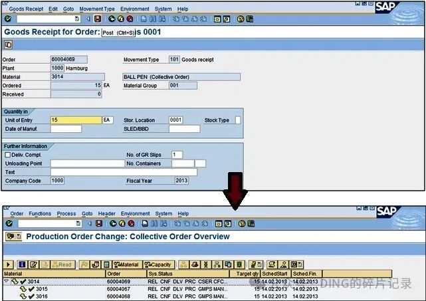Click the Post save icon in Goods Receipt toolbar
Image resolution: width=426 pixels, height=301 pixels.
(98, 19)
